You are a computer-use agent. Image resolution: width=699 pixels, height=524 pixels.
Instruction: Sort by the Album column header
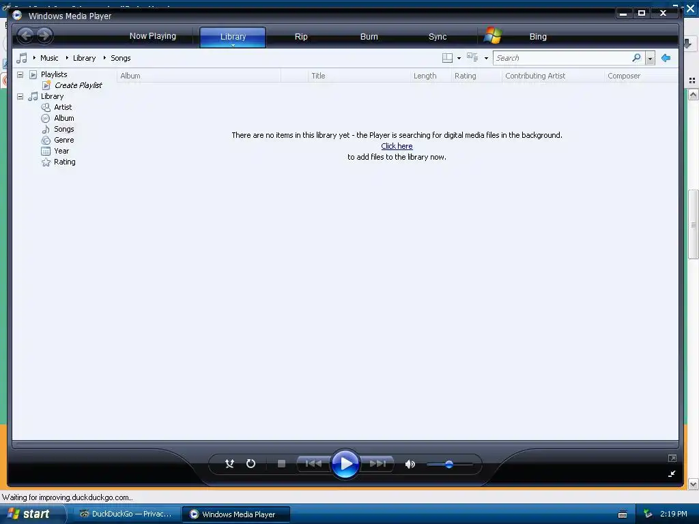click(199, 76)
